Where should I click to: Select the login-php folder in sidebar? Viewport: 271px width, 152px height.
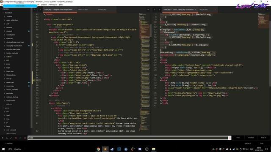(10, 71)
